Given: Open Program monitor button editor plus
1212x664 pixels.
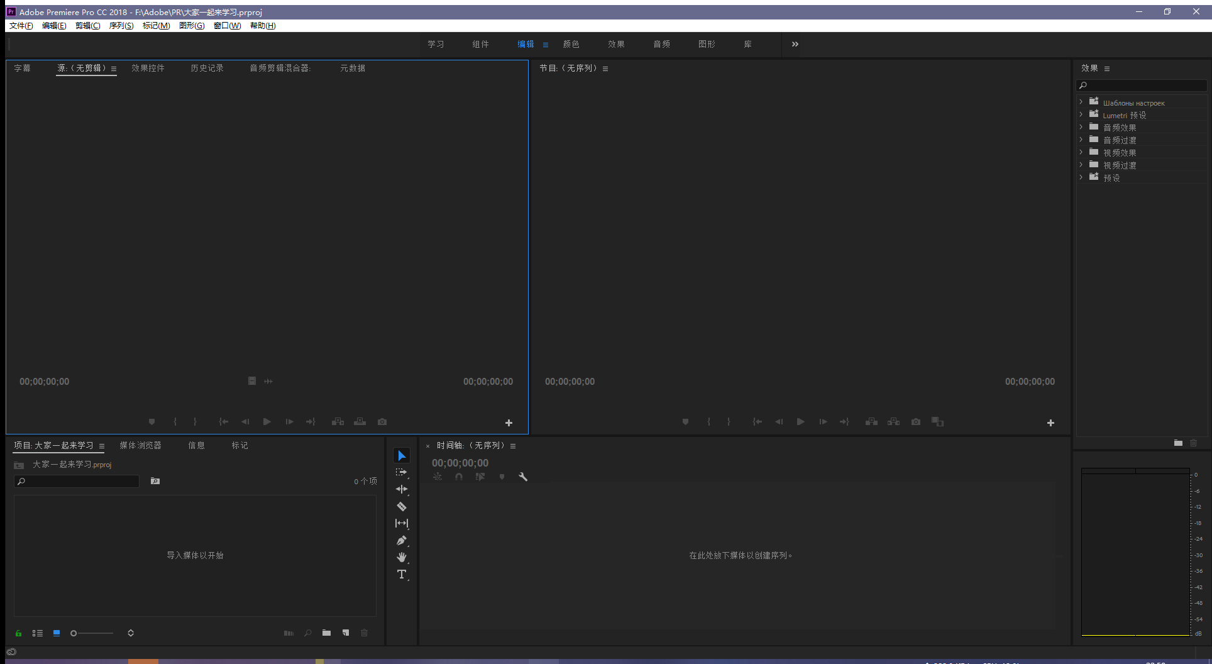Looking at the screenshot, I should point(1050,423).
